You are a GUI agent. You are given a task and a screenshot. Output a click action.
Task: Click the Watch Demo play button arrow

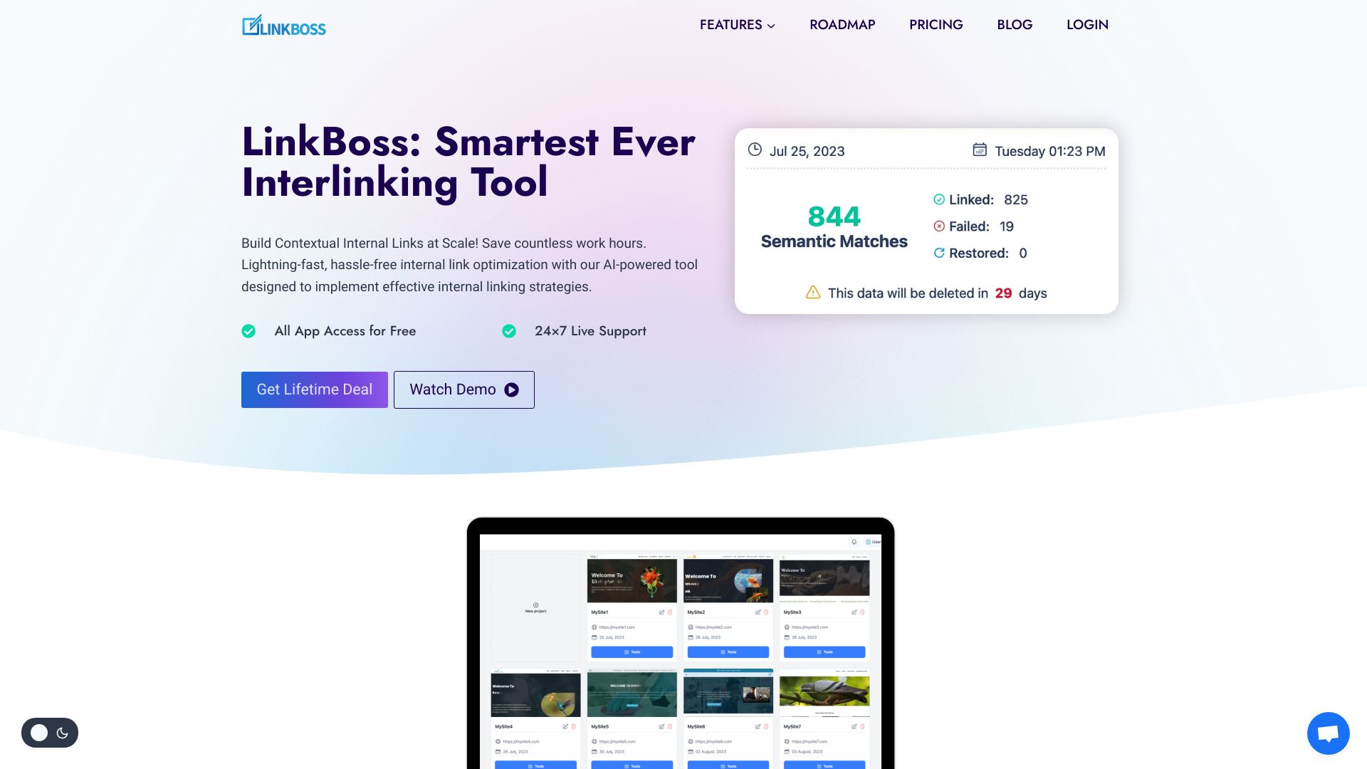click(x=512, y=389)
